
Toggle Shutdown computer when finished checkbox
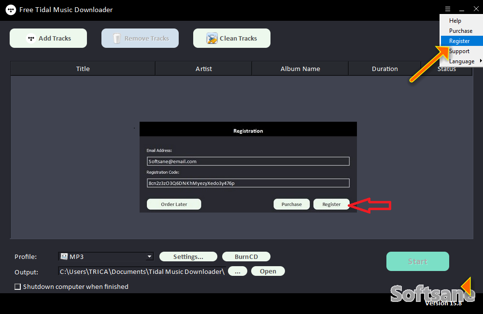coord(17,286)
